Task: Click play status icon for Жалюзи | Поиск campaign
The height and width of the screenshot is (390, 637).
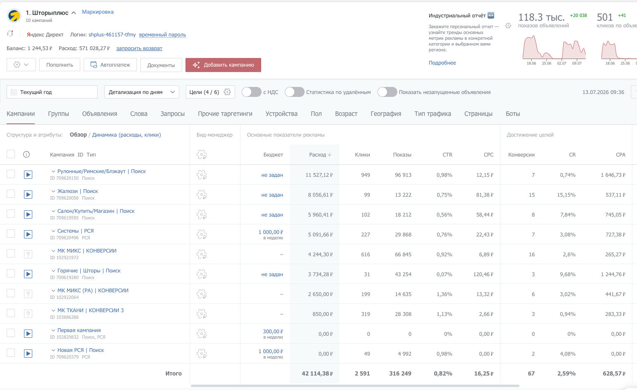Action: tap(28, 195)
